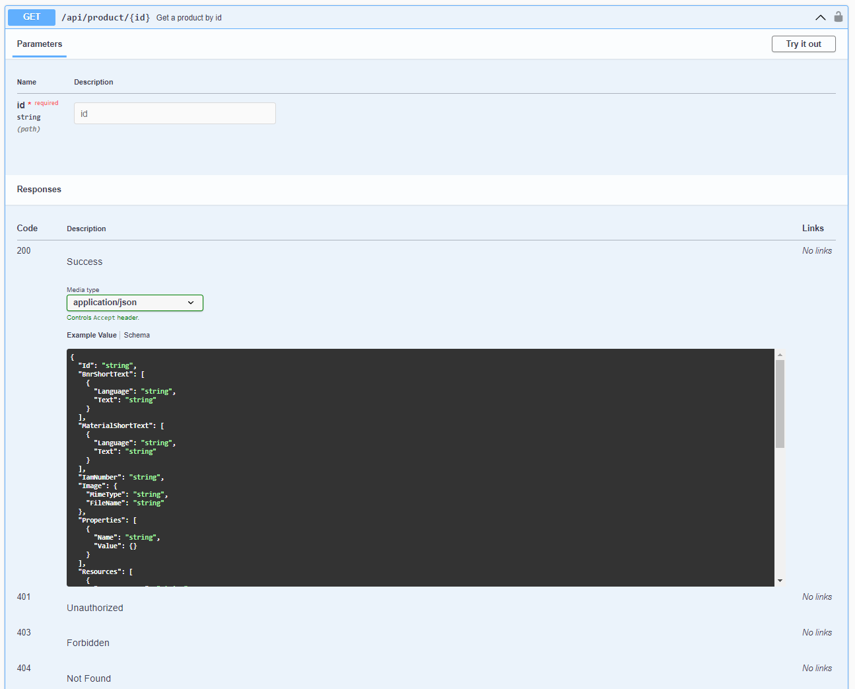This screenshot has height=689, width=855.
Task: Click the example scroll-up arrow
Action: click(780, 355)
